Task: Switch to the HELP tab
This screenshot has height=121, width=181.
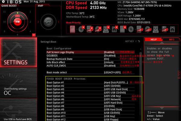Action: click(x=154, y=40)
